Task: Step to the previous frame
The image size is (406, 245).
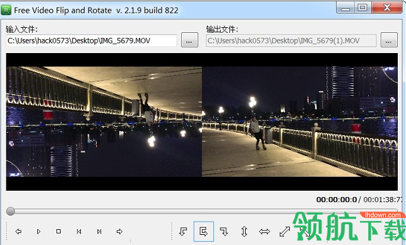Action: (x=79, y=231)
